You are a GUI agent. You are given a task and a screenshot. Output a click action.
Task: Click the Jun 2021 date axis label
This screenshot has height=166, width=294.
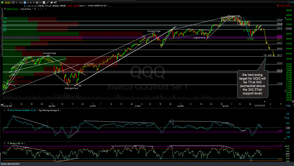92,106
